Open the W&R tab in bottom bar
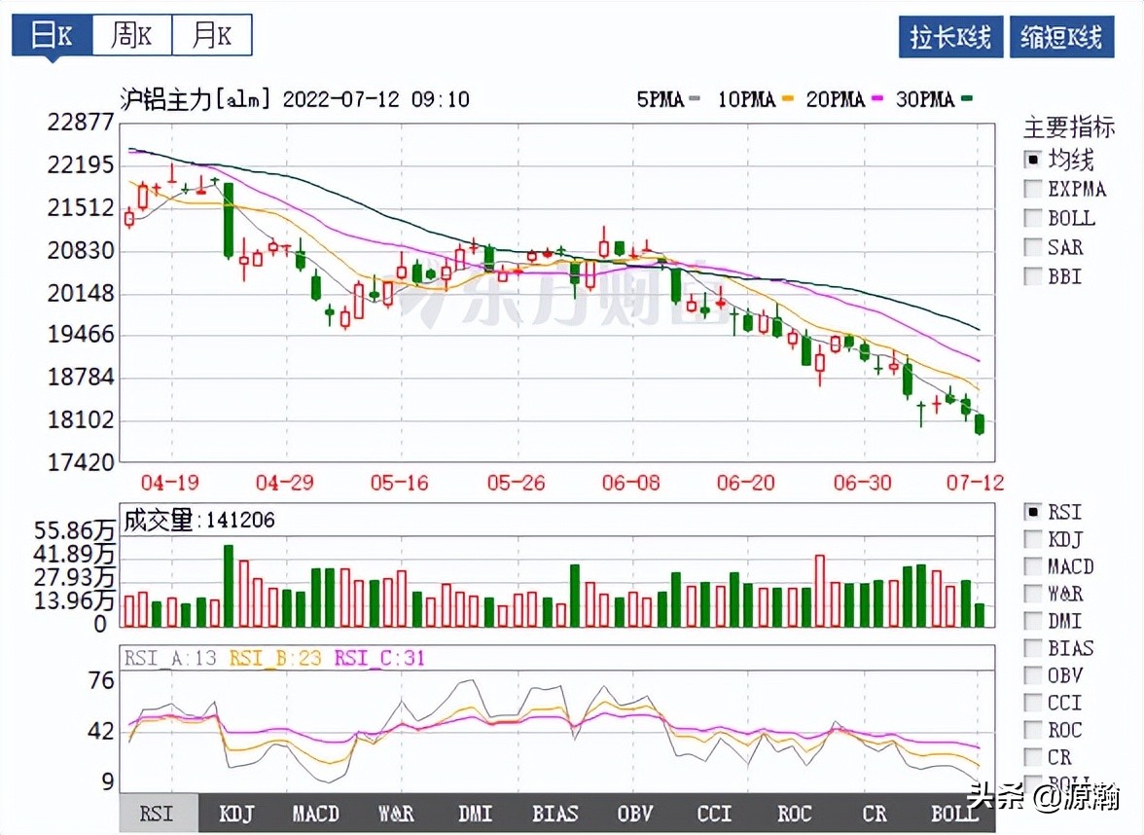 click(396, 814)
